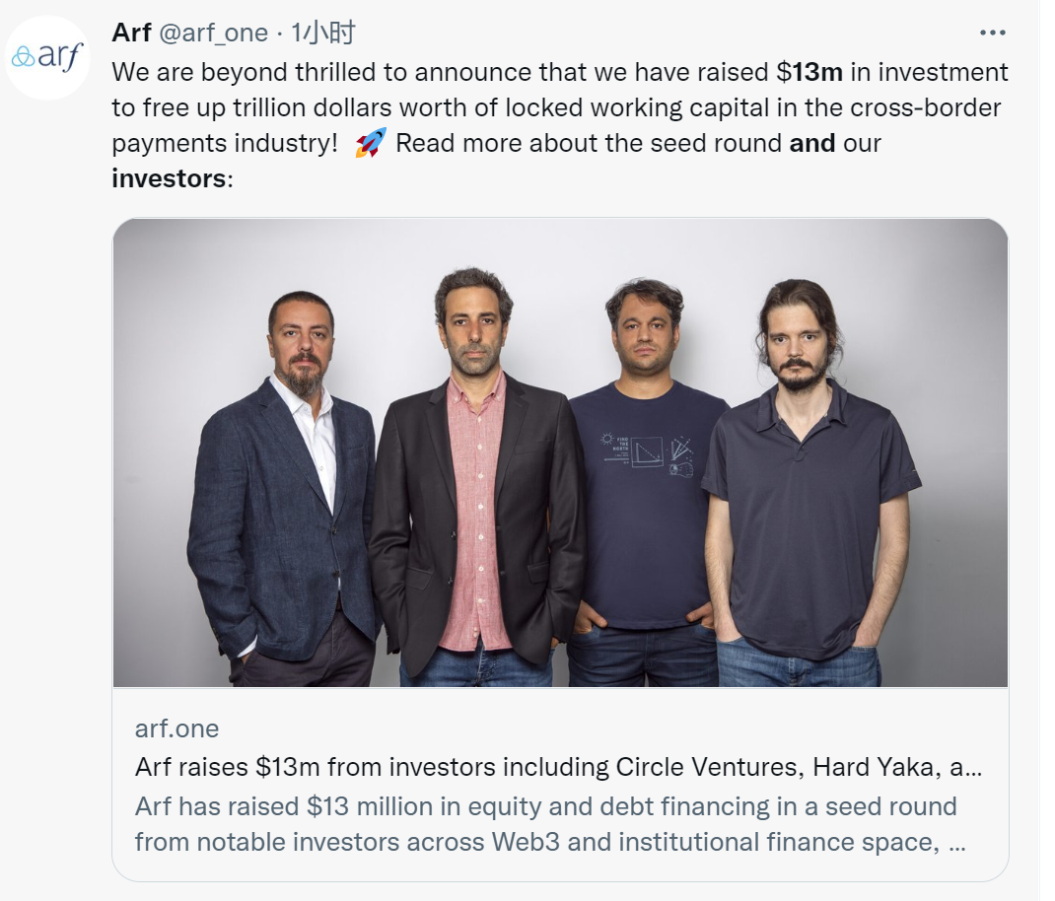Click the rocket emoji in the tweet
The image size is (1055, 901).
click(370, 143)
